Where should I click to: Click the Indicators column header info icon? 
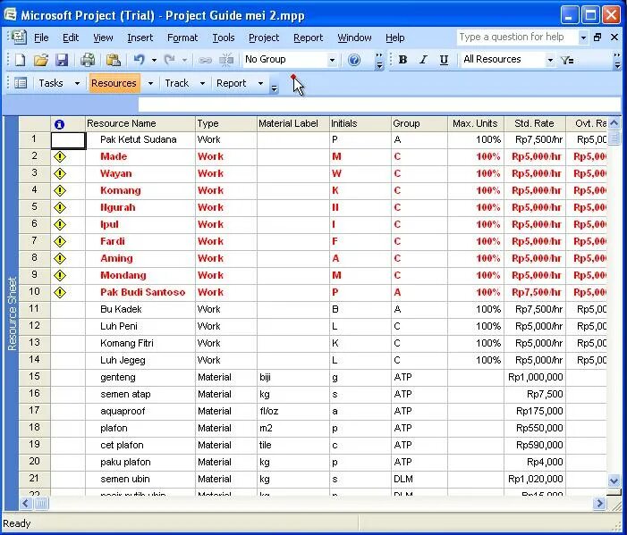click(x=59, y=124)
